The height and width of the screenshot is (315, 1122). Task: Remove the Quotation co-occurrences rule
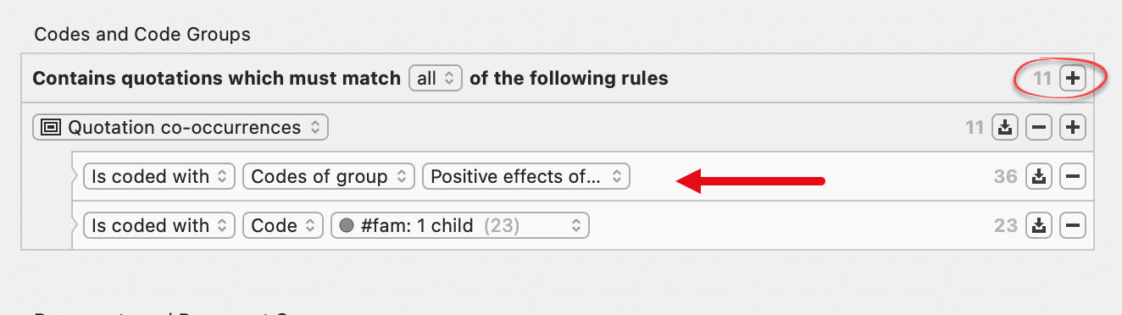(x=1039, y=128)
